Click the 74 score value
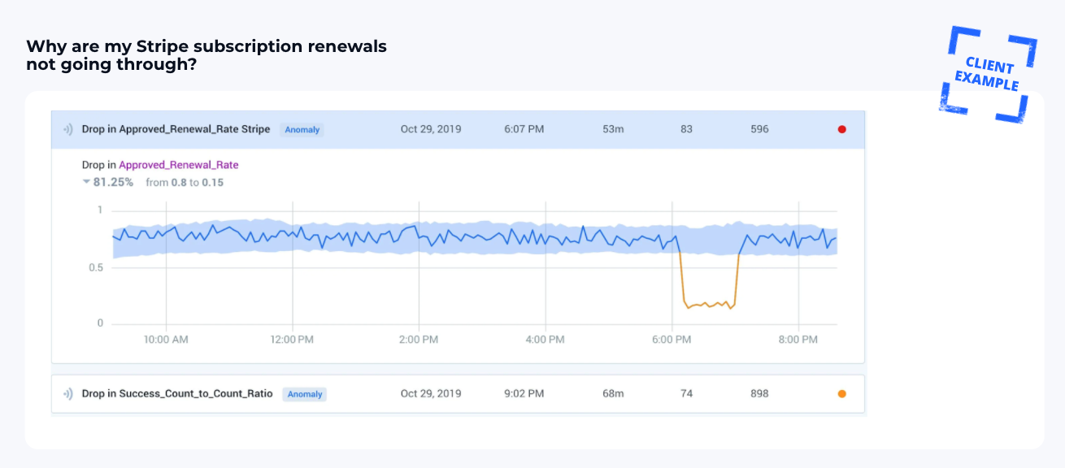Viewport: 1065px width, 468px height. [686, 394]
